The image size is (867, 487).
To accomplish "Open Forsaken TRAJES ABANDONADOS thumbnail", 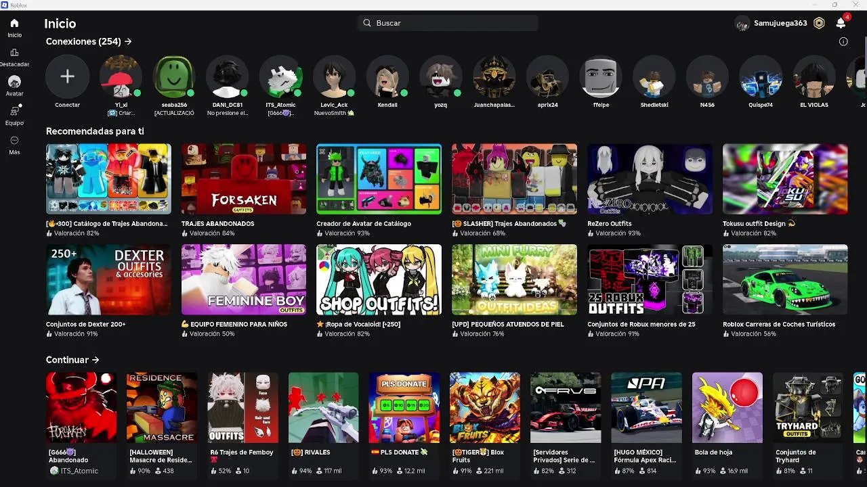I will tap(244, 179).
